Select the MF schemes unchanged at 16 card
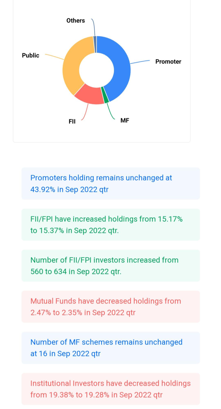The image size is (221, 409). tap(110, 348)
